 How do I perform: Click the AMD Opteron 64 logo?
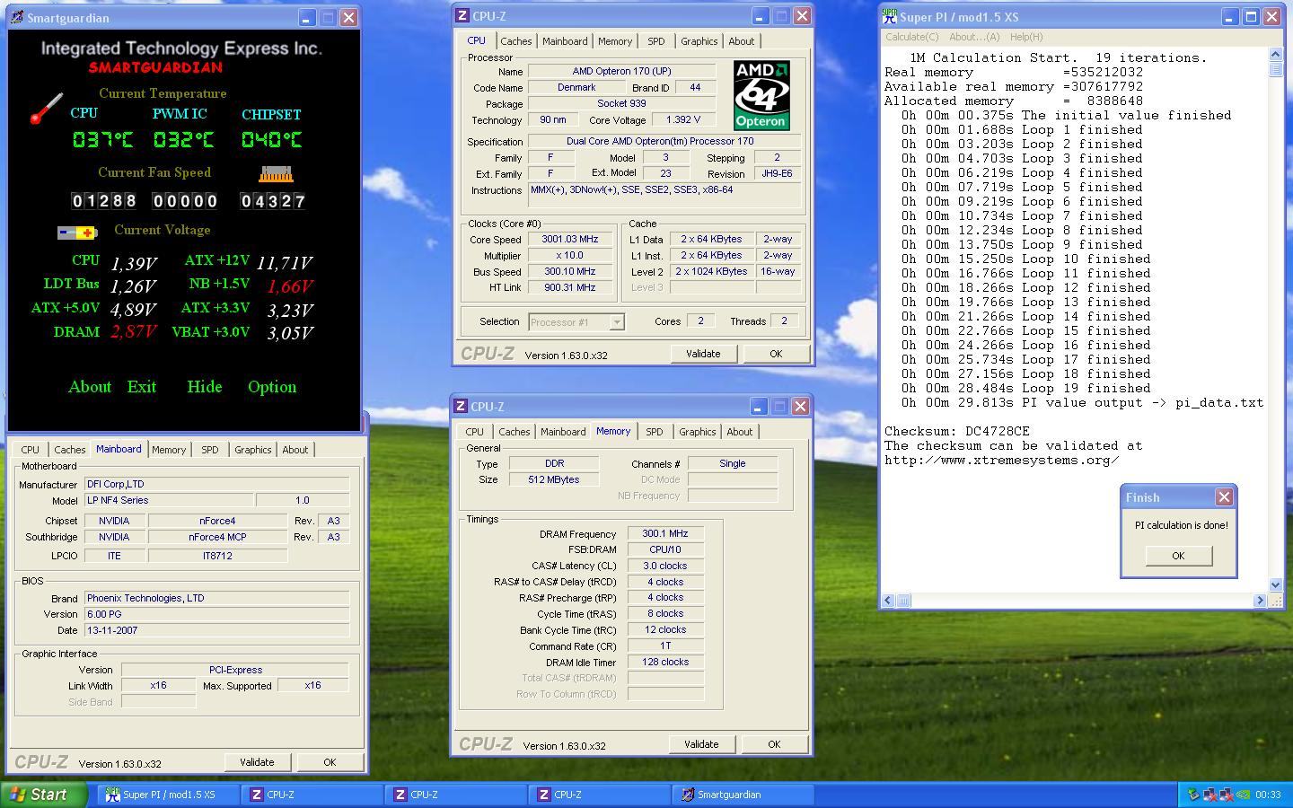point(761,95)
